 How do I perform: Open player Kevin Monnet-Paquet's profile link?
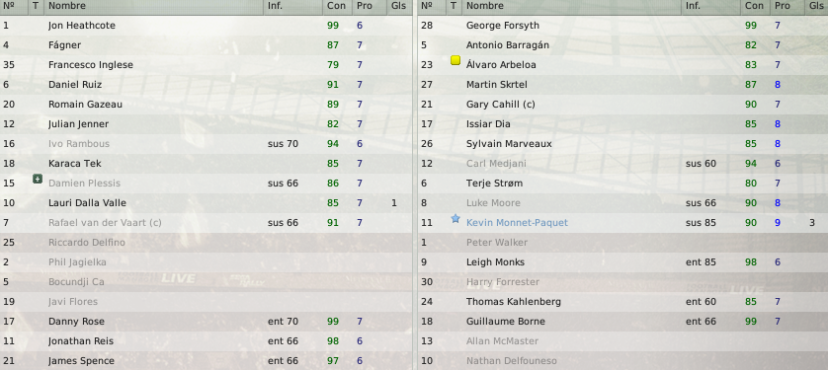coord(517,223)
